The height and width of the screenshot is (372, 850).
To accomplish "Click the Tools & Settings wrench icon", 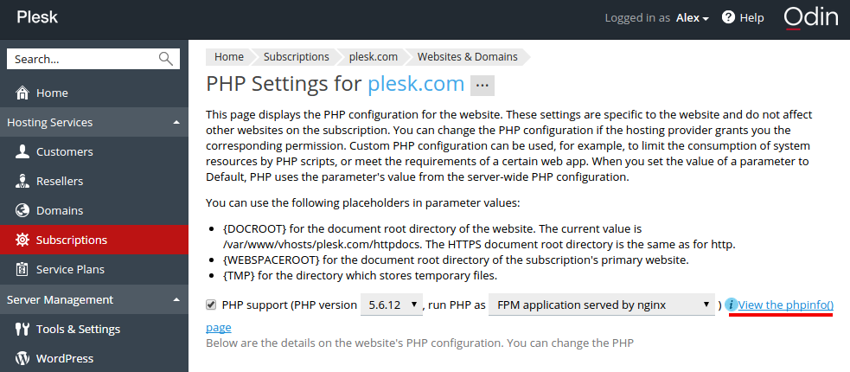I will [22, 329].
